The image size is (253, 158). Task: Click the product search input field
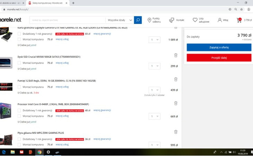pyautogui.click(x=68, y=20)
